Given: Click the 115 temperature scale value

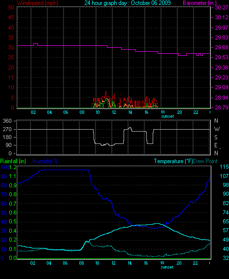Looking at the screenshot, I should coord(224,167).
